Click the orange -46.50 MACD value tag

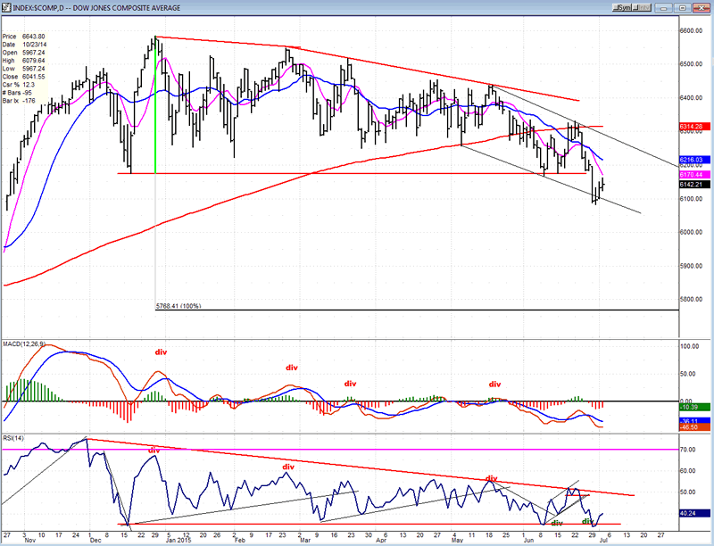click(694, 428)
